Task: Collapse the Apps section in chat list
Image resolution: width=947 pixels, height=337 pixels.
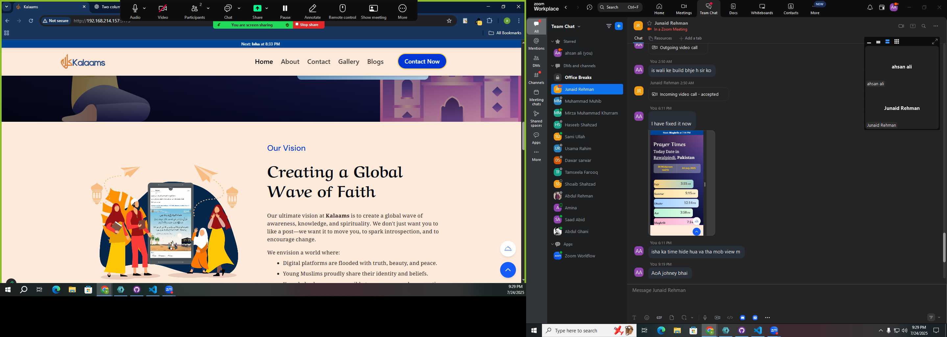Action: 552,244
